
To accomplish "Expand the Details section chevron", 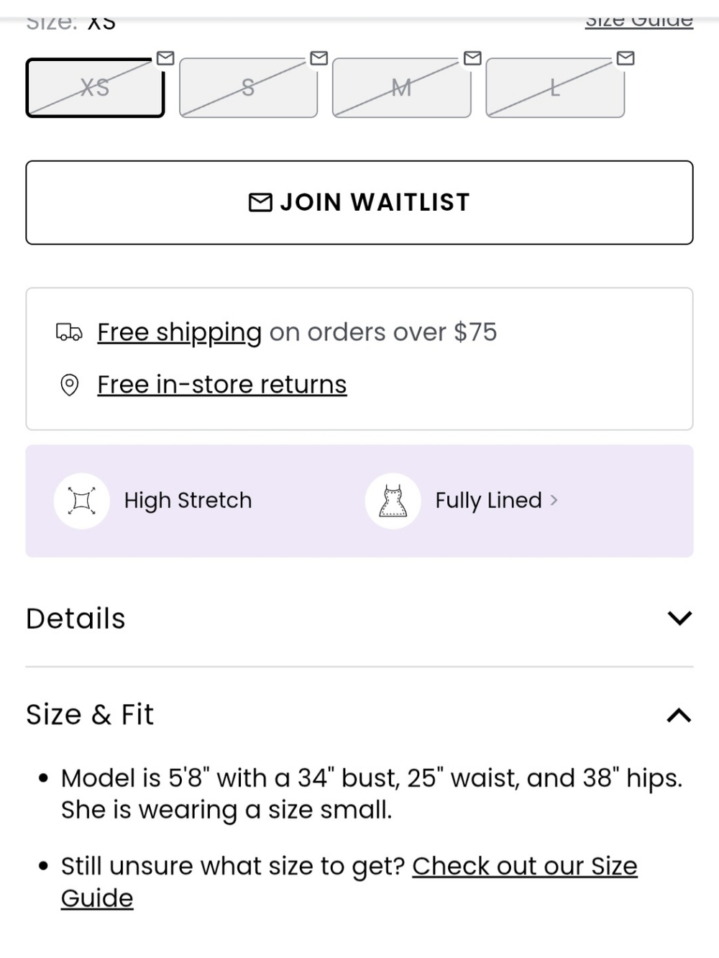I will (x=679, y=618).
